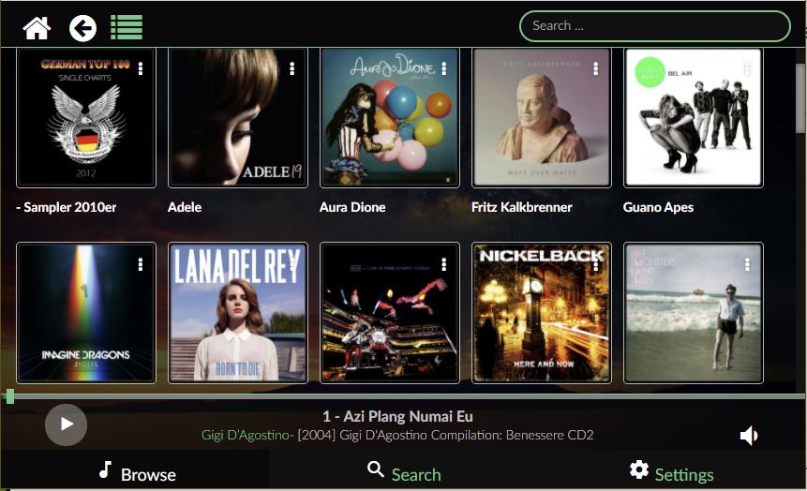Open the beach cover album thumbnail
Screen dimensions: 807x491
click(694, 313)
